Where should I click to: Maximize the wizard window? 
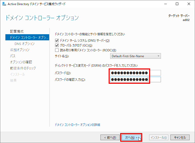pos(177,4)
